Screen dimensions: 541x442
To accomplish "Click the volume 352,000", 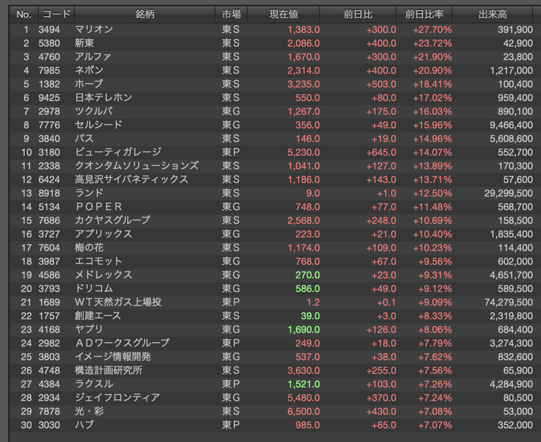I will 516,424.
